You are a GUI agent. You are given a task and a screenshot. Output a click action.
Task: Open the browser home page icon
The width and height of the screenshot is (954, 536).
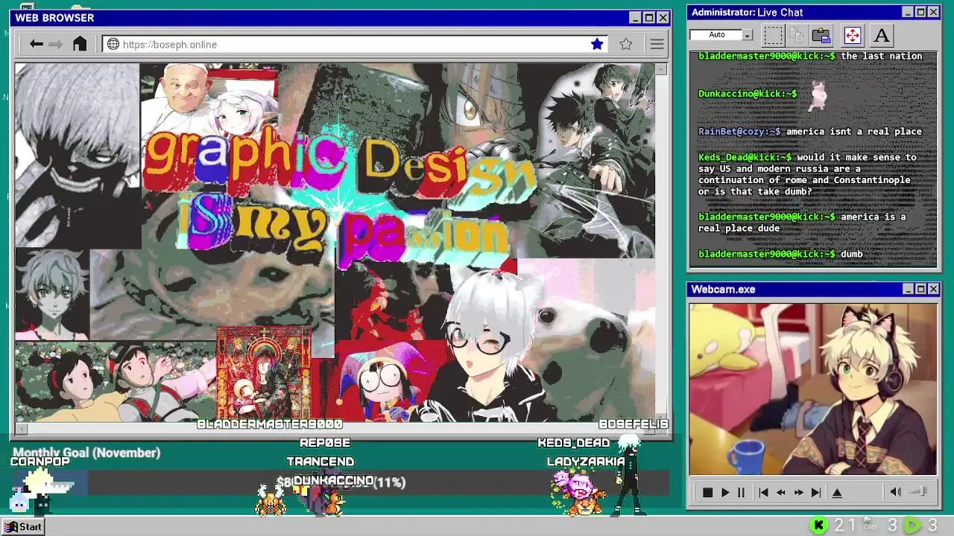80,44
